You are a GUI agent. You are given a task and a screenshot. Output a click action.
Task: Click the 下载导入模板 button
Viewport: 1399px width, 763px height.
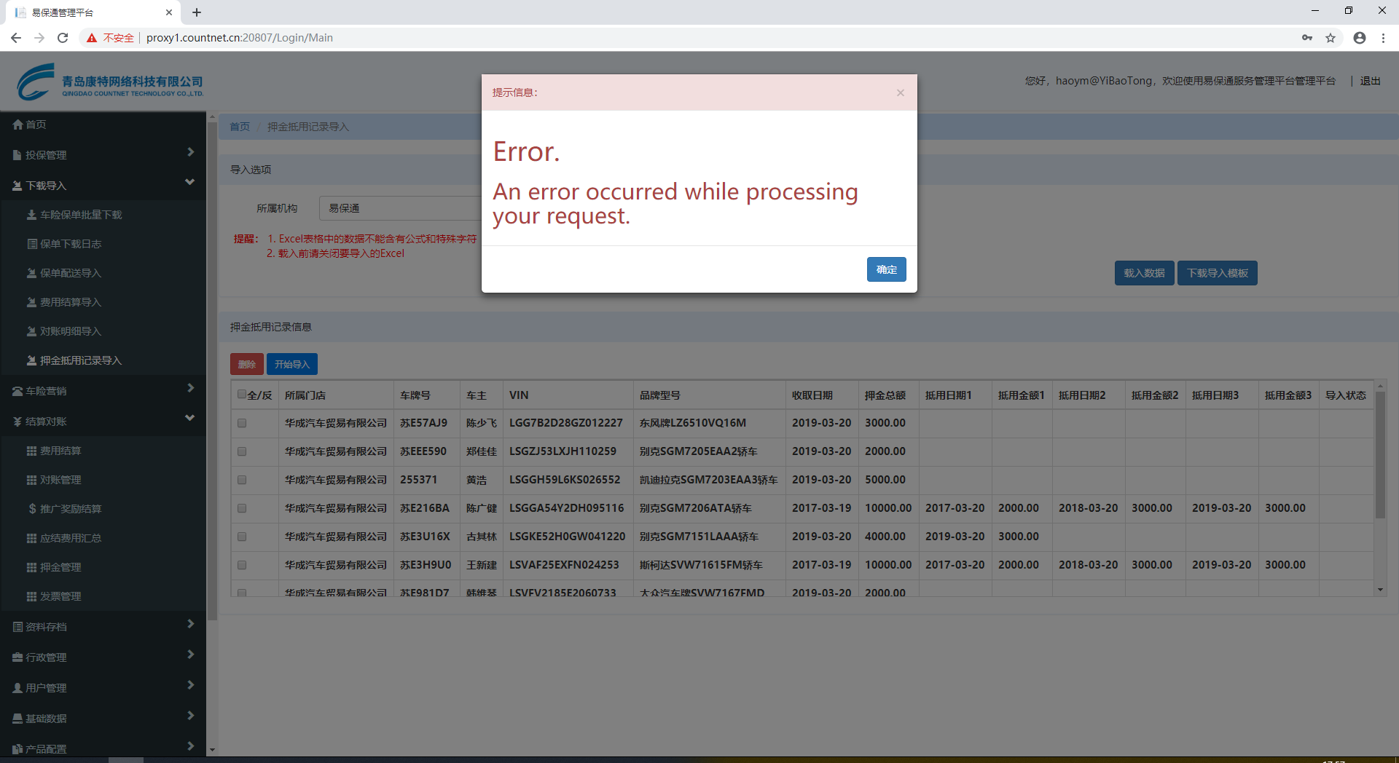click(1218, 273)
